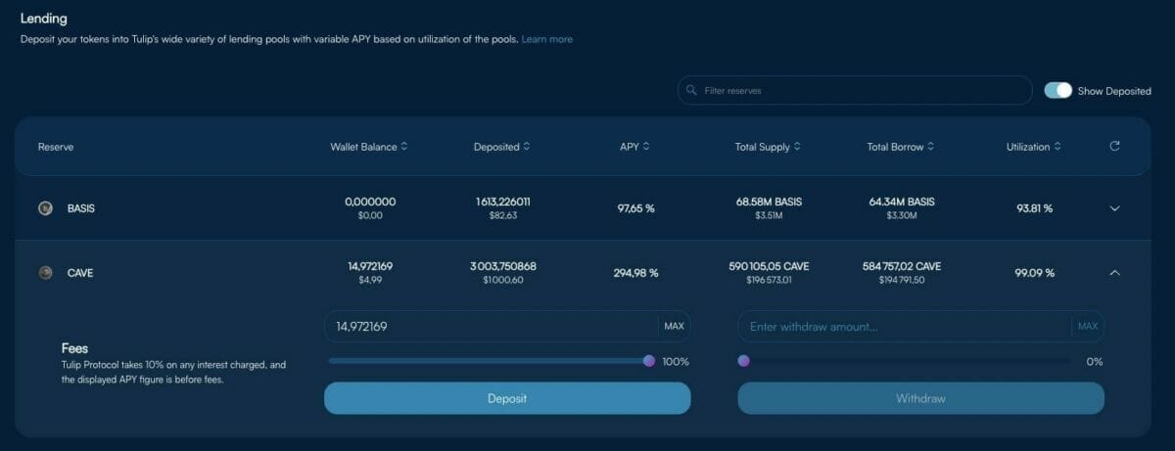Open the Learn more link
Viewport: 1175px width, 451px height.
tap(547, 39)
